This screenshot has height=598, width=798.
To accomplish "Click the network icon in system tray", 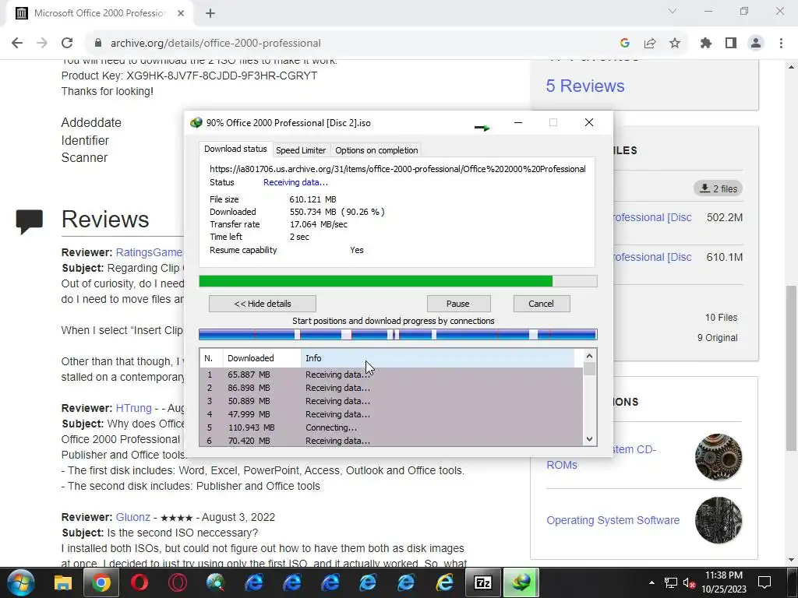I will [671, 582].
